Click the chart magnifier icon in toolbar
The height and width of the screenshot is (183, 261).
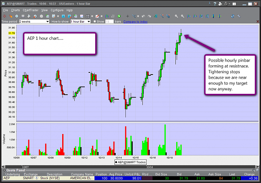coord(53,16)
